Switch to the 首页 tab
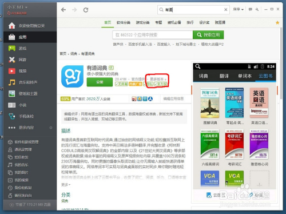 tap(108, 22)
